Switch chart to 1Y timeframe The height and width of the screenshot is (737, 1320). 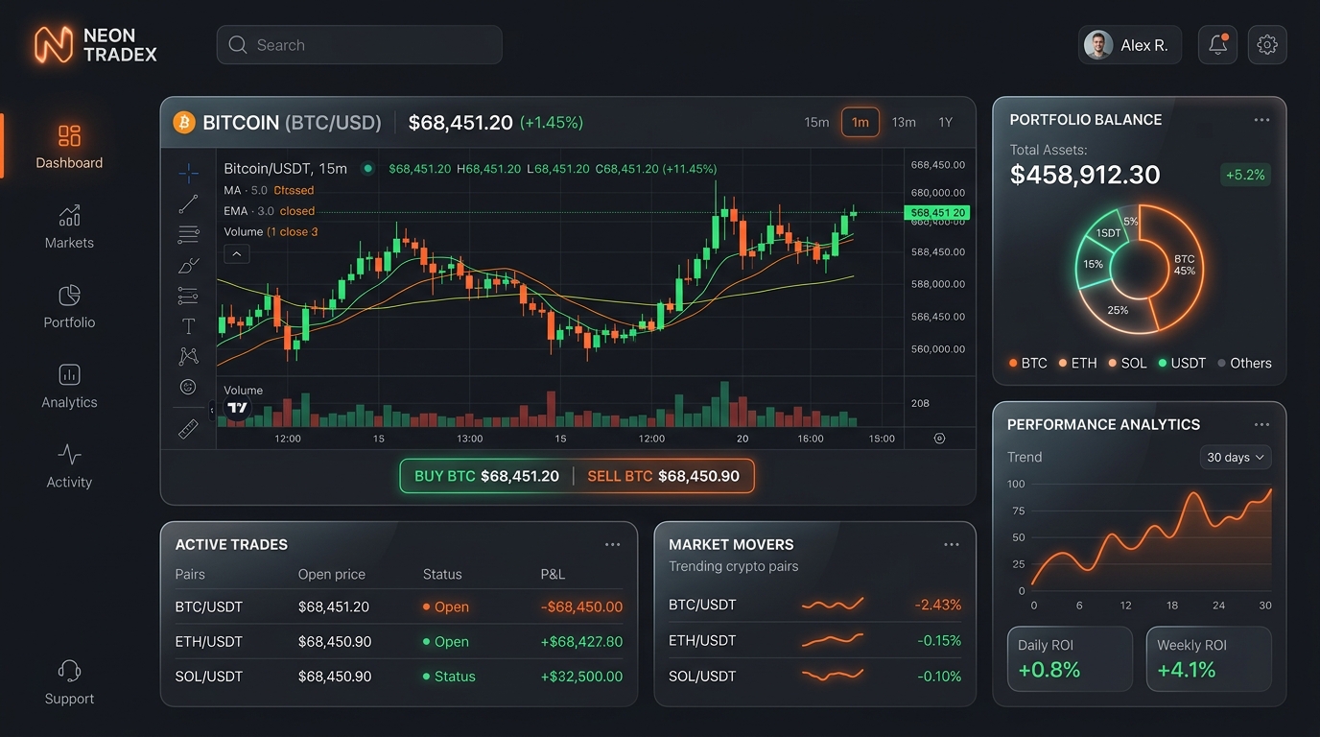[x=946, y=122]
